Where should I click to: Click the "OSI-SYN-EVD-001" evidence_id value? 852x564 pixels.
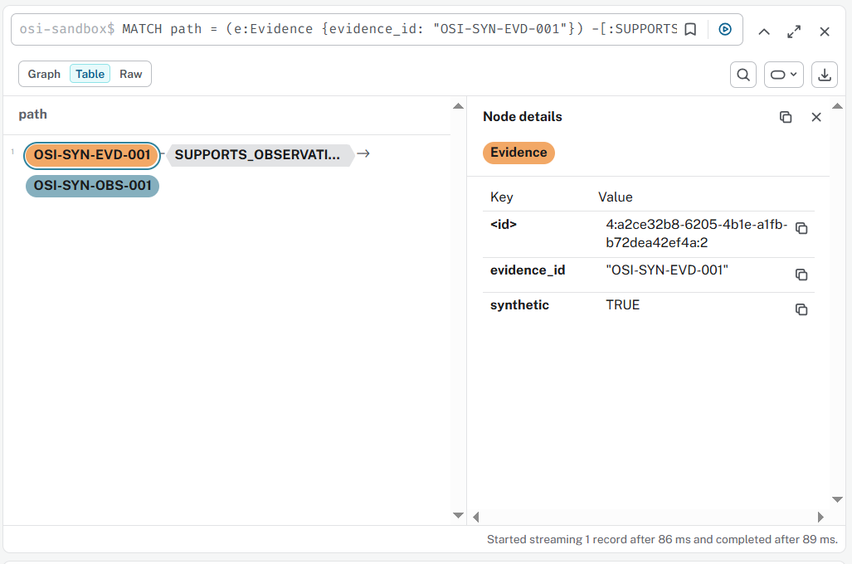[x=667, y=270]
